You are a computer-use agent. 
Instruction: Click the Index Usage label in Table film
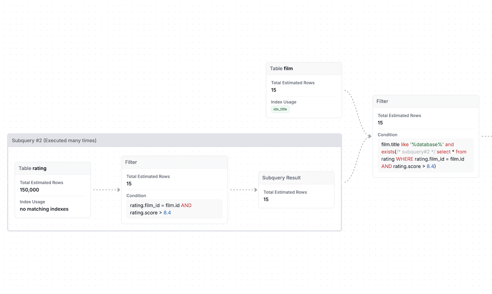coord(284,102)
